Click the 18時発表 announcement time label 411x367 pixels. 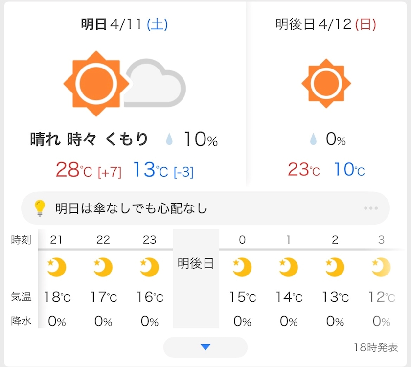coord(376,347)
